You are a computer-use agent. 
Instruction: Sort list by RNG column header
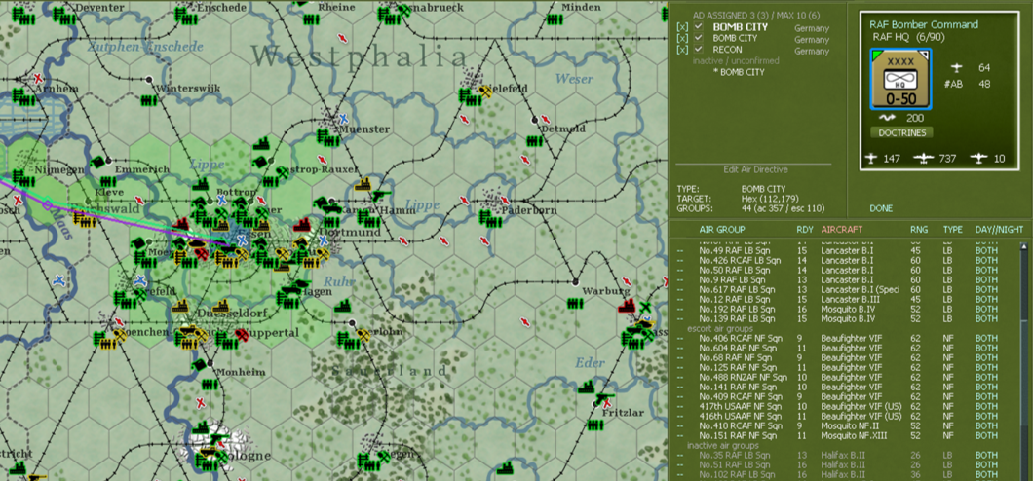[919, 230]
